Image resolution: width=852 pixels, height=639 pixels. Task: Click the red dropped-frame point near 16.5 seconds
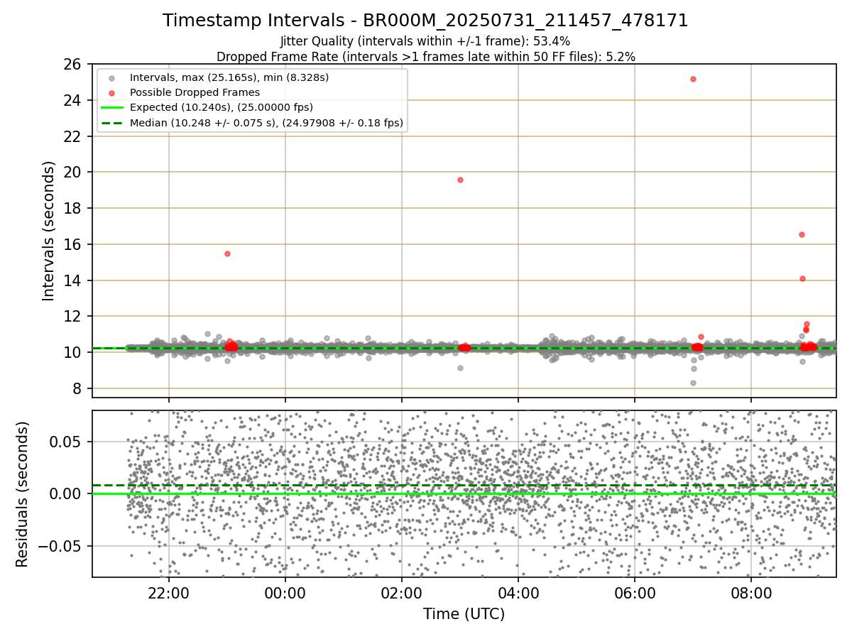click(x=802, y=234)
